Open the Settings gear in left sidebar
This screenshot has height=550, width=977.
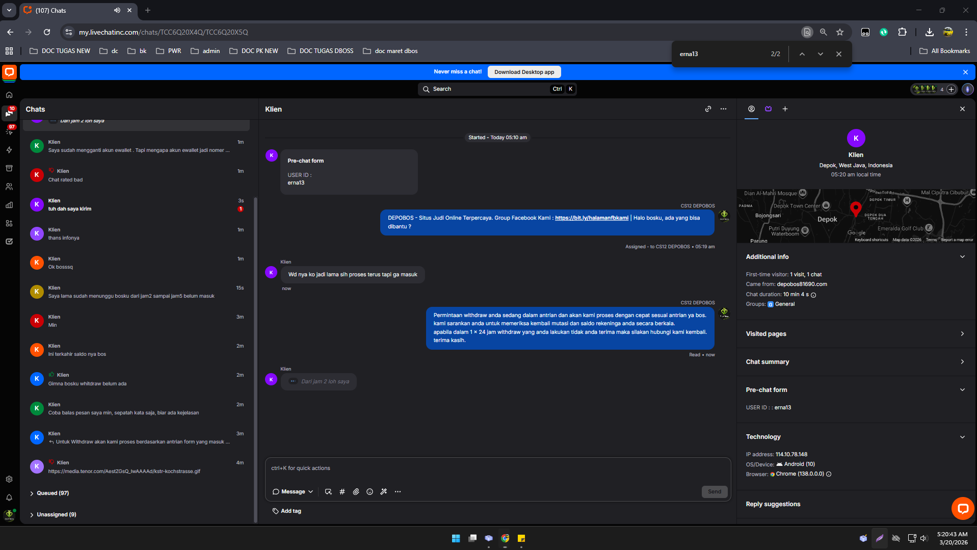(x=9, y=479)
